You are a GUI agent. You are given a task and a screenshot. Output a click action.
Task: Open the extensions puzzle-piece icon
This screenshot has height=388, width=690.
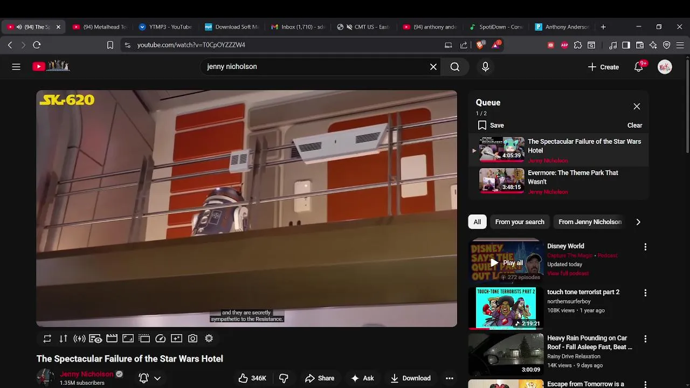(x=578, y=45)
